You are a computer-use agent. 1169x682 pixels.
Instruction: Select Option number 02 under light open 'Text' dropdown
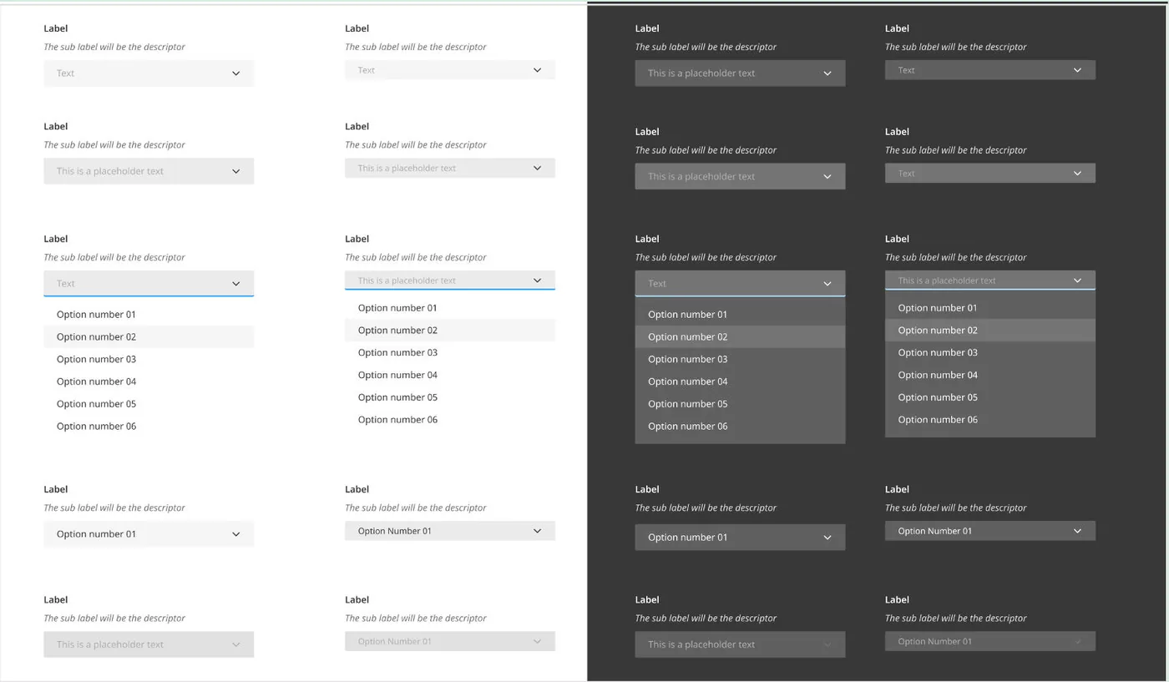[149, 337]
